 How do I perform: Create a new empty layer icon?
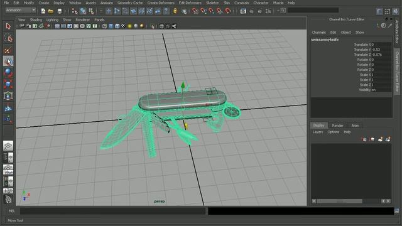(380, 139)
